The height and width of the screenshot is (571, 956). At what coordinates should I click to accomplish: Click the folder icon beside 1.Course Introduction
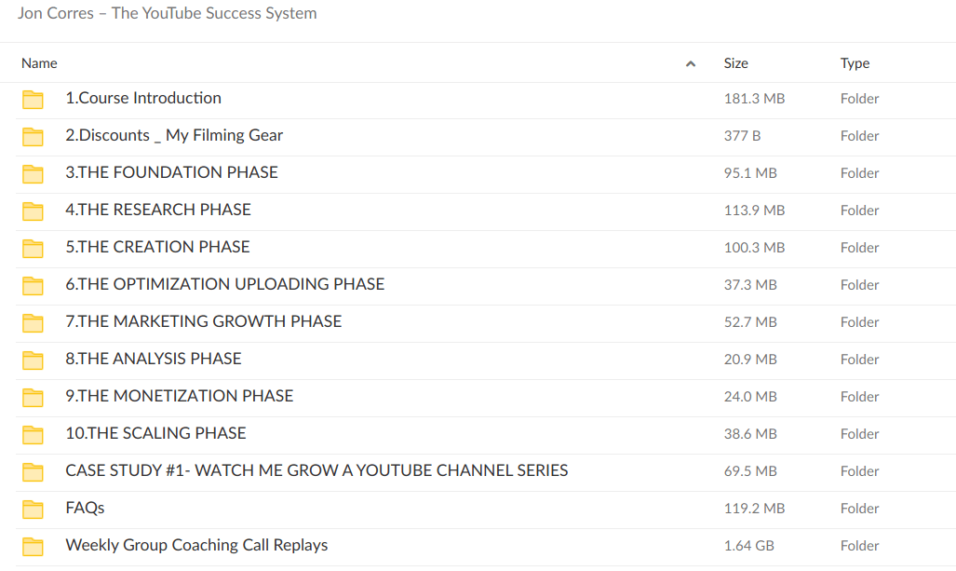[x=33, y=99]
